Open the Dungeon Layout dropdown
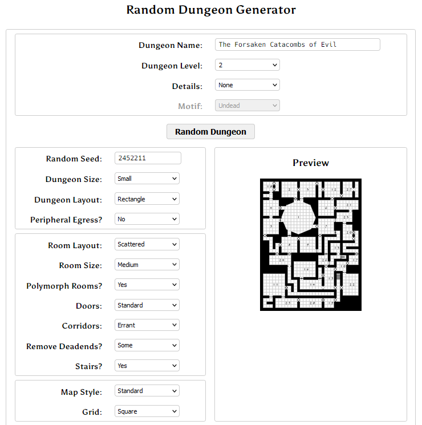This screenshot has width=422, height=425. click(x=147, y=199)
